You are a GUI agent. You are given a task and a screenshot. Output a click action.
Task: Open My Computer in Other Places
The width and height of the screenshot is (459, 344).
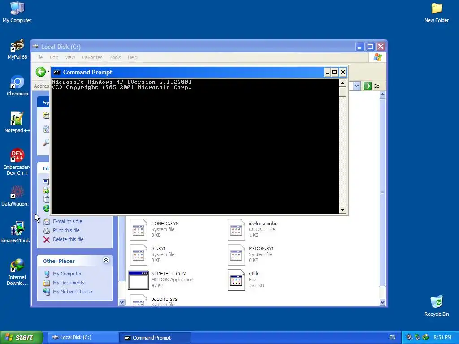67,274
